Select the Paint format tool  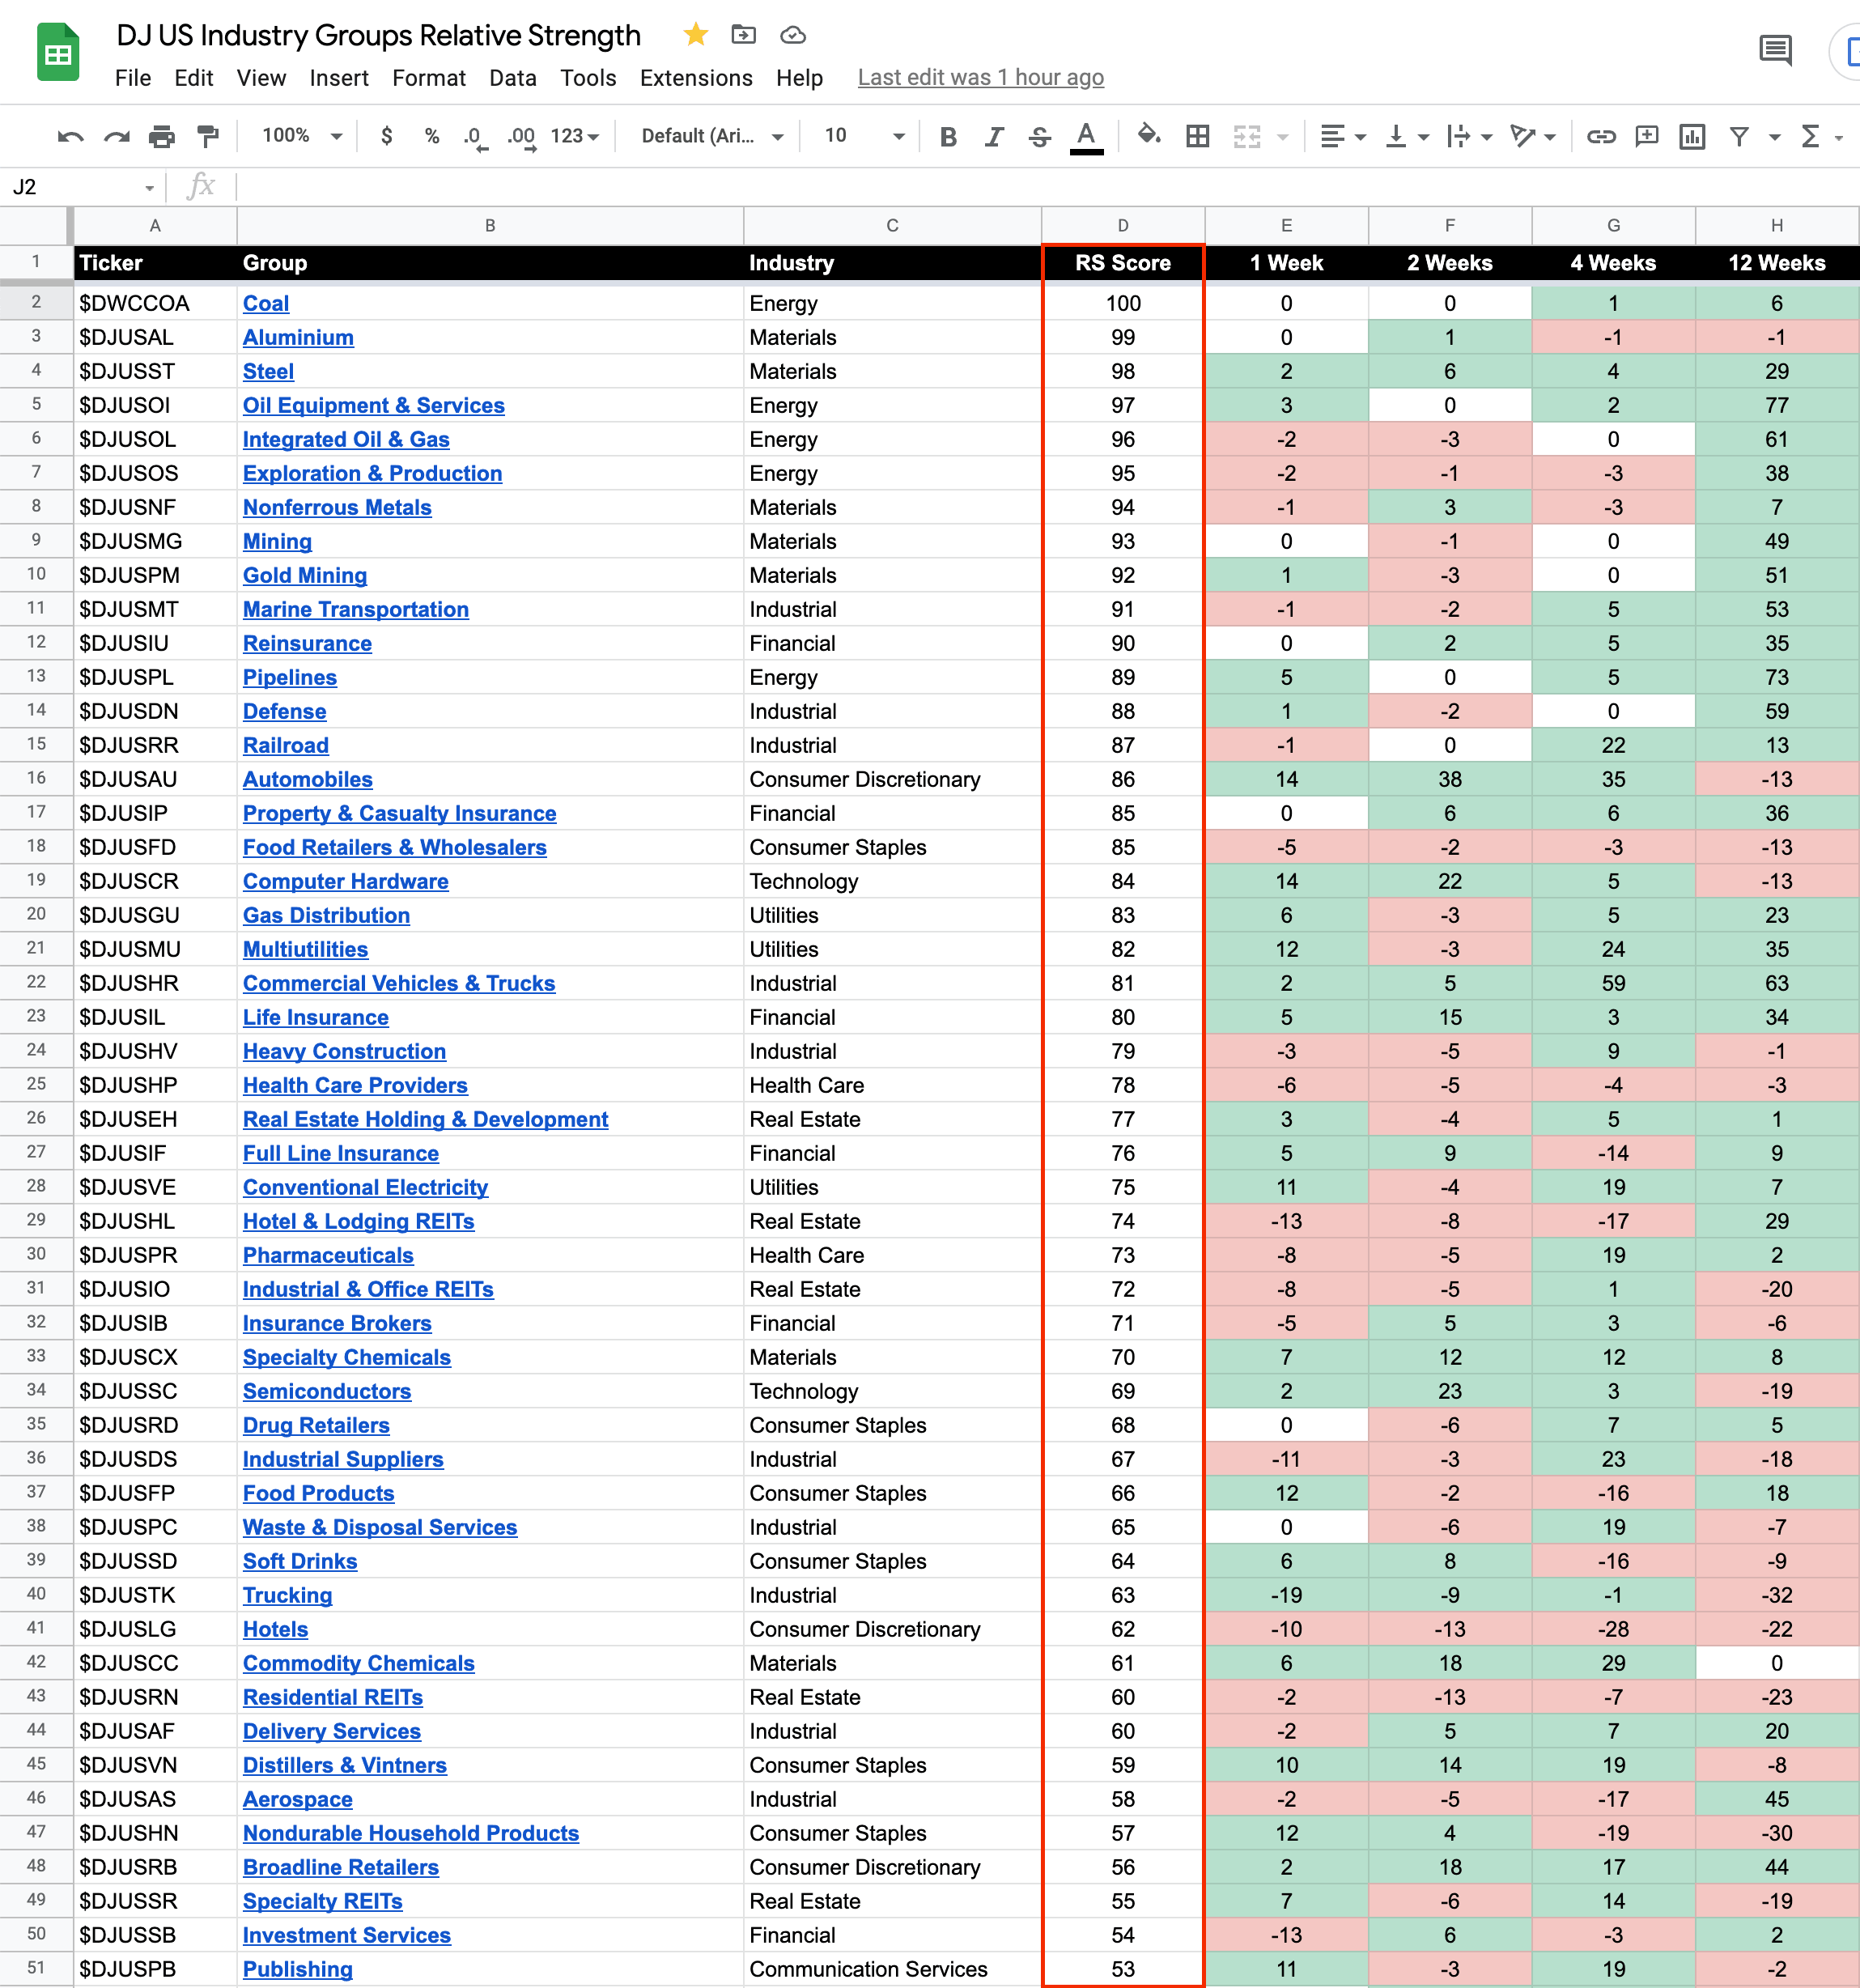coord(208,136)
